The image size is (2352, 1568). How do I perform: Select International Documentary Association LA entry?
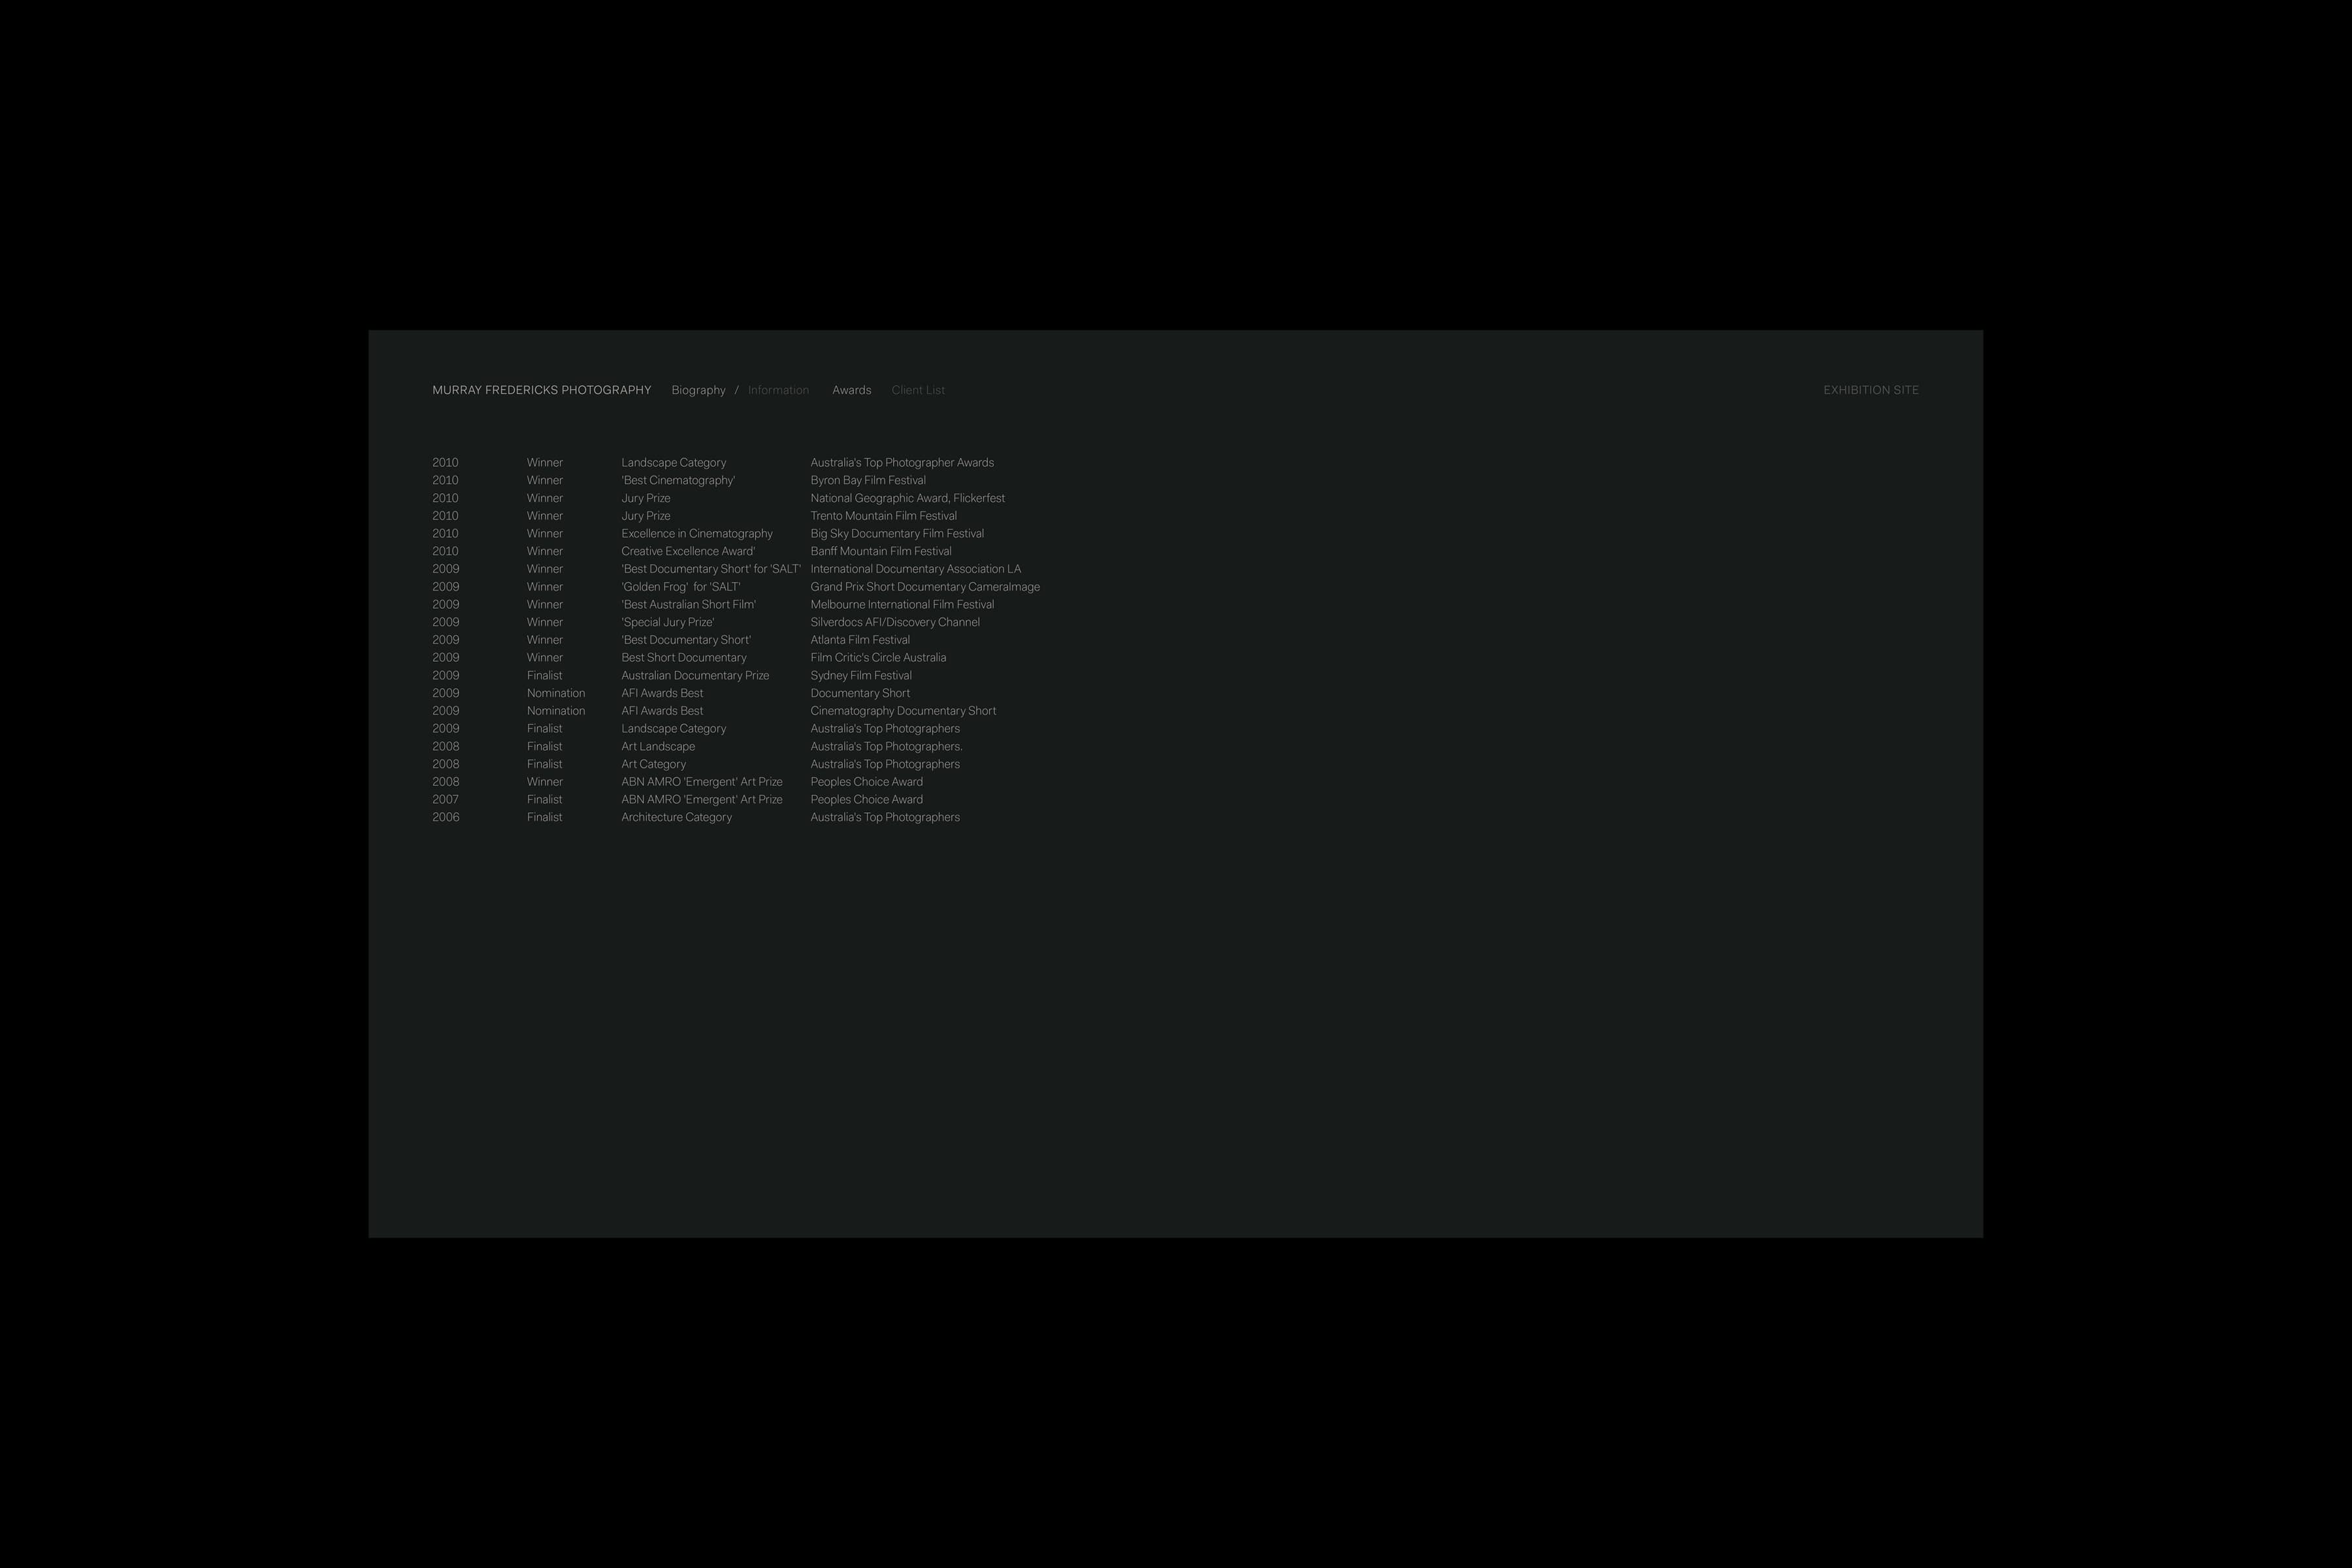pyautogui.click(x=915, y=569)
